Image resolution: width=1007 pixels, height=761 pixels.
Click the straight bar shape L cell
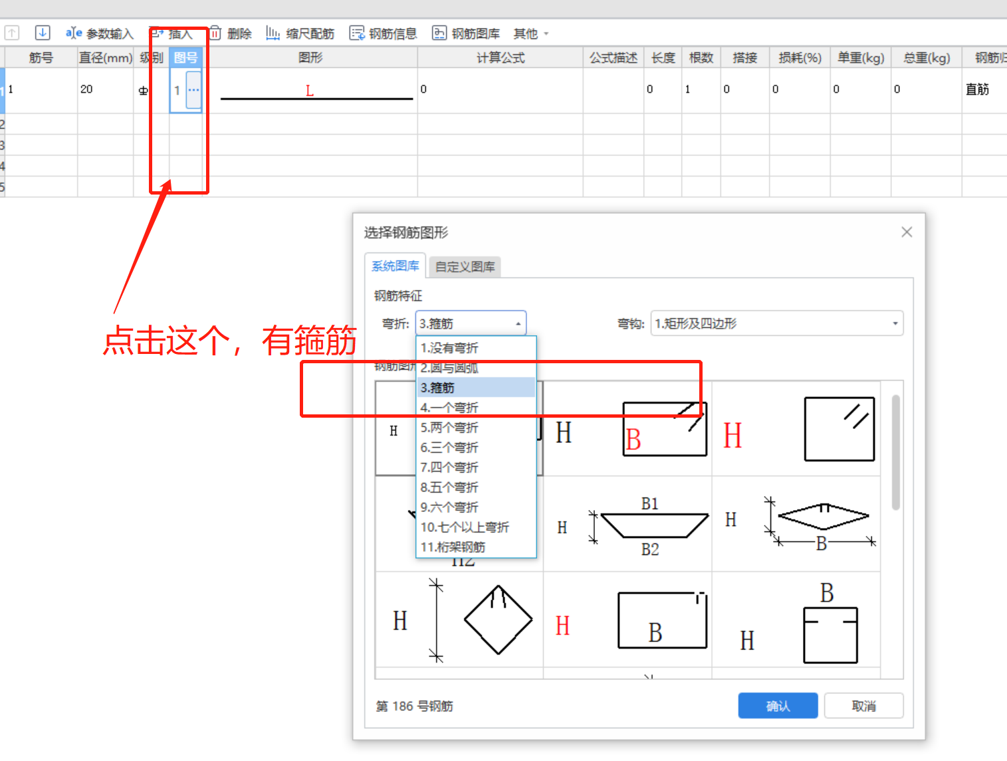click(310, 90)
